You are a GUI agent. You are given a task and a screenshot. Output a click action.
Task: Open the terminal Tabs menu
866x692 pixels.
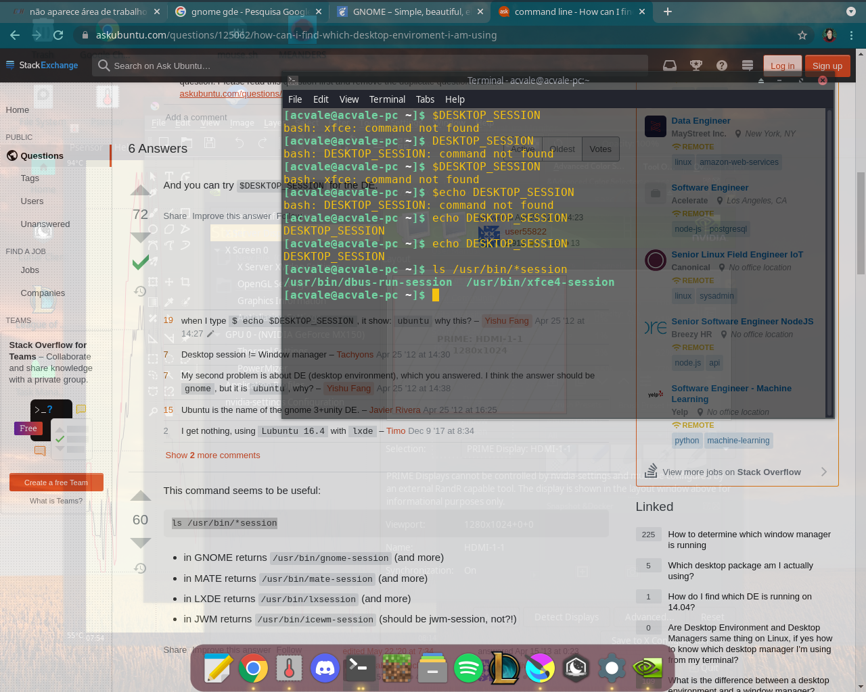[x=425, y=99]
